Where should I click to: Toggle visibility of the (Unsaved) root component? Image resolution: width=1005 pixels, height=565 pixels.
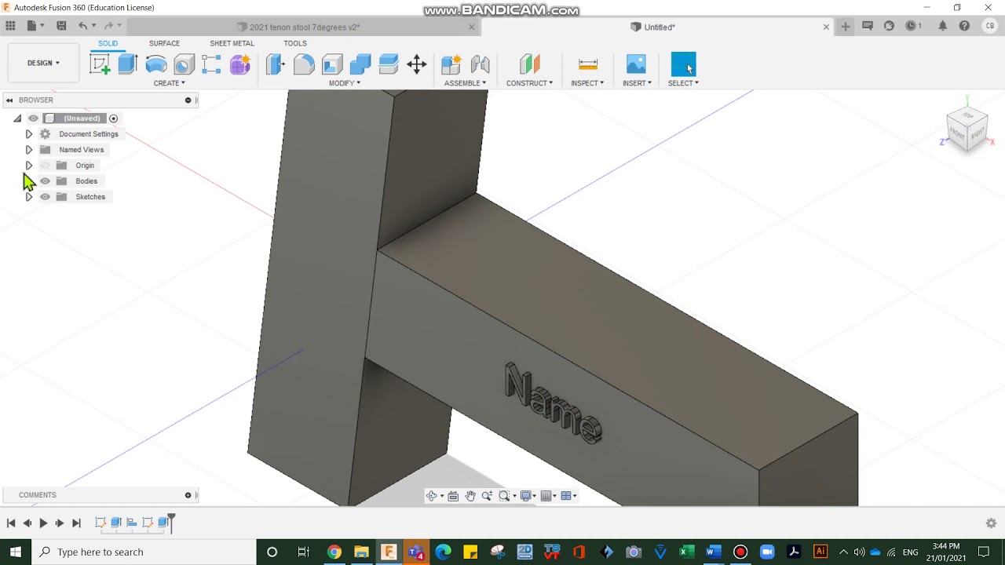33,118
